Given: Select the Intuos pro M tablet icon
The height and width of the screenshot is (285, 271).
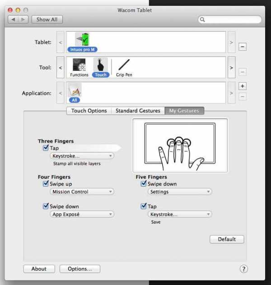Looking at the screenshot, I should click(83, 42).
